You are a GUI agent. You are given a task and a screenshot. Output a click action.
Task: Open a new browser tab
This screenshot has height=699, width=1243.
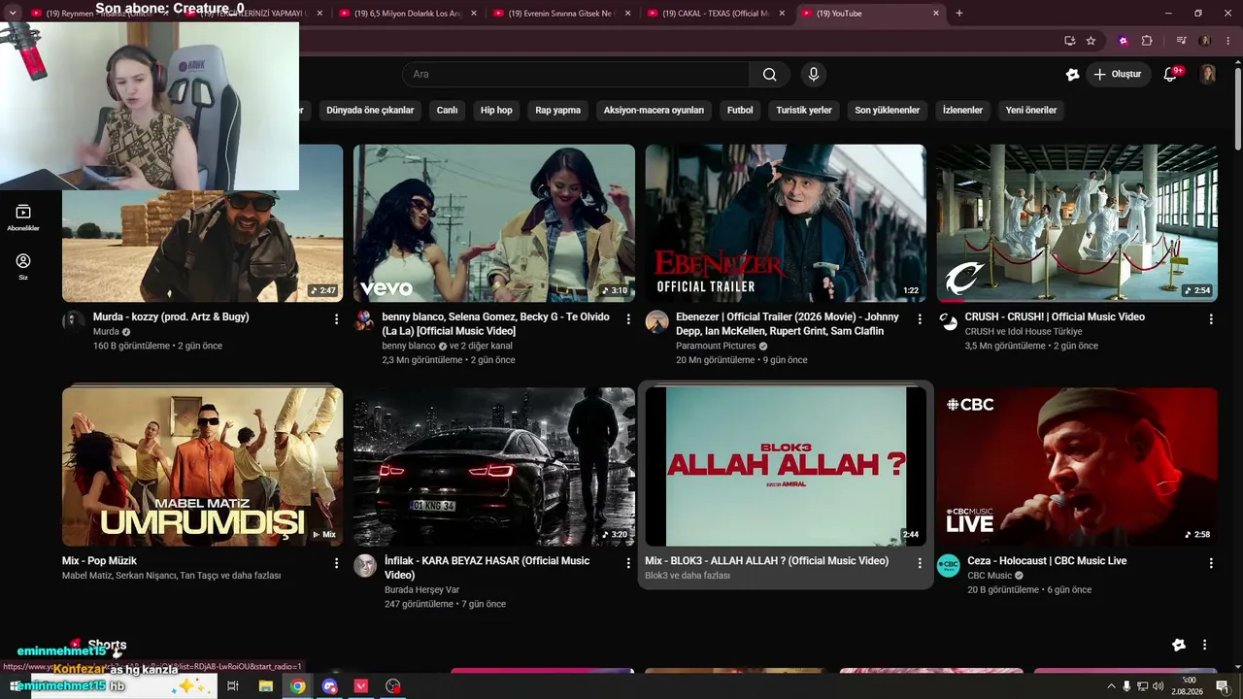click(959, 14)
